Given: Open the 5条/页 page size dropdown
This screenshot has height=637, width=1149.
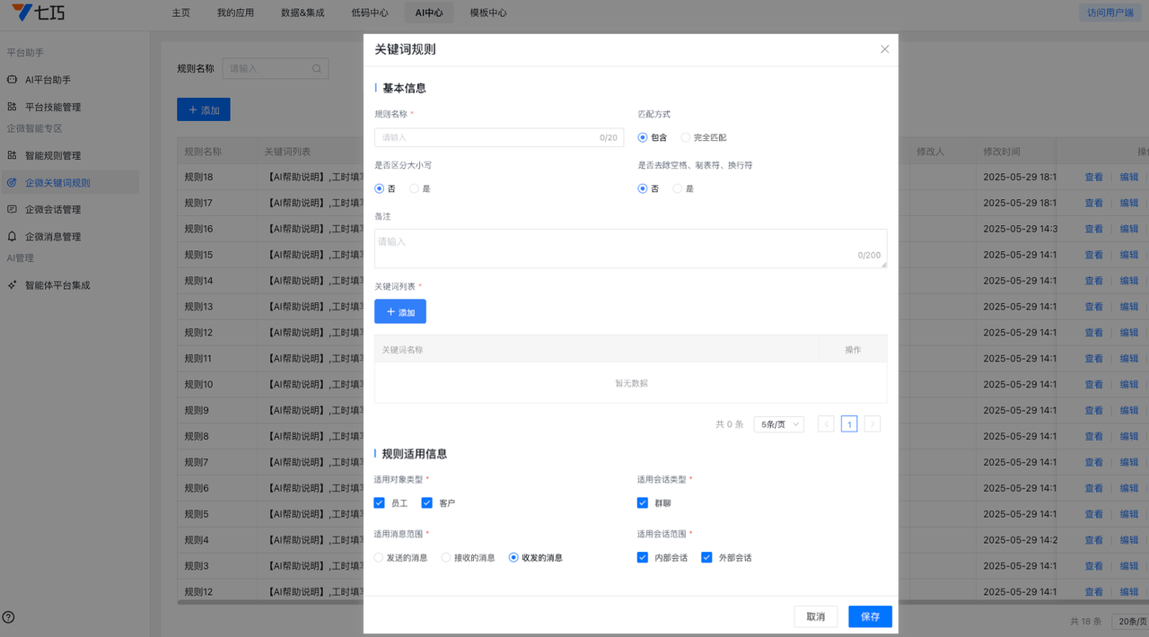Looking at the screenshot, I should pyautogui.click(x=778, y=424).
